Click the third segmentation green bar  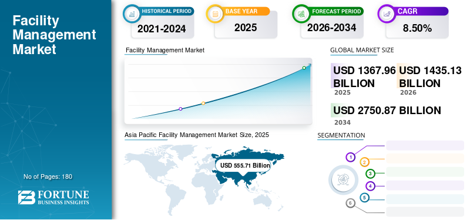pyautogui.click(x=425, y=172)
